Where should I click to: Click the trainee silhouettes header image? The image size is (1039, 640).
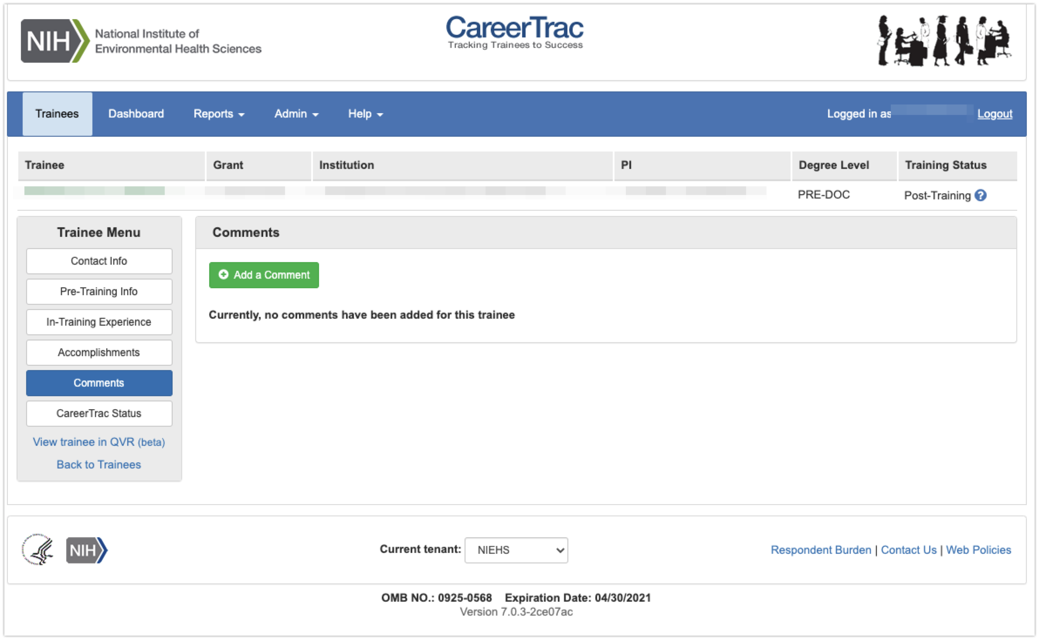944,41
